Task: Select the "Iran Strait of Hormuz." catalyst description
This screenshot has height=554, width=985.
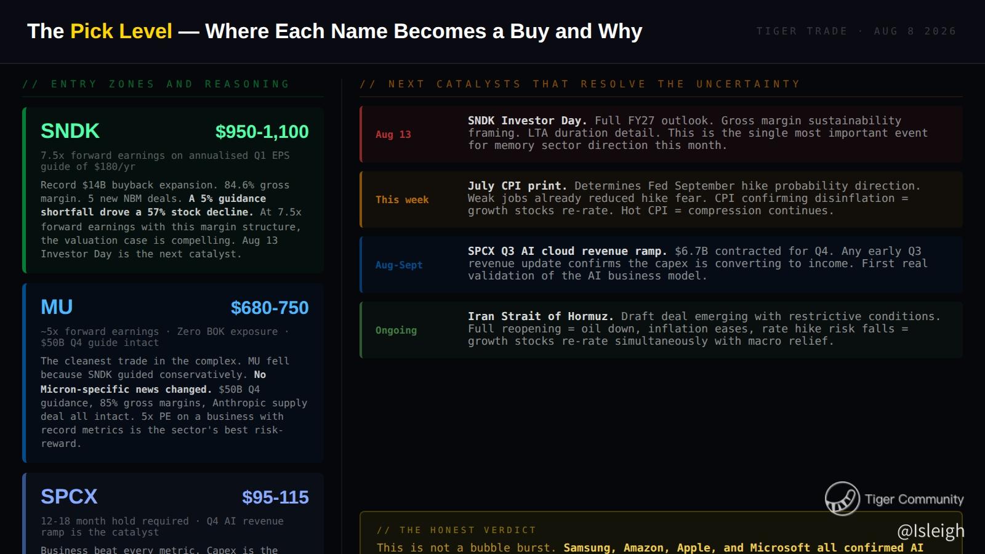Action: (x=704, y=329)
